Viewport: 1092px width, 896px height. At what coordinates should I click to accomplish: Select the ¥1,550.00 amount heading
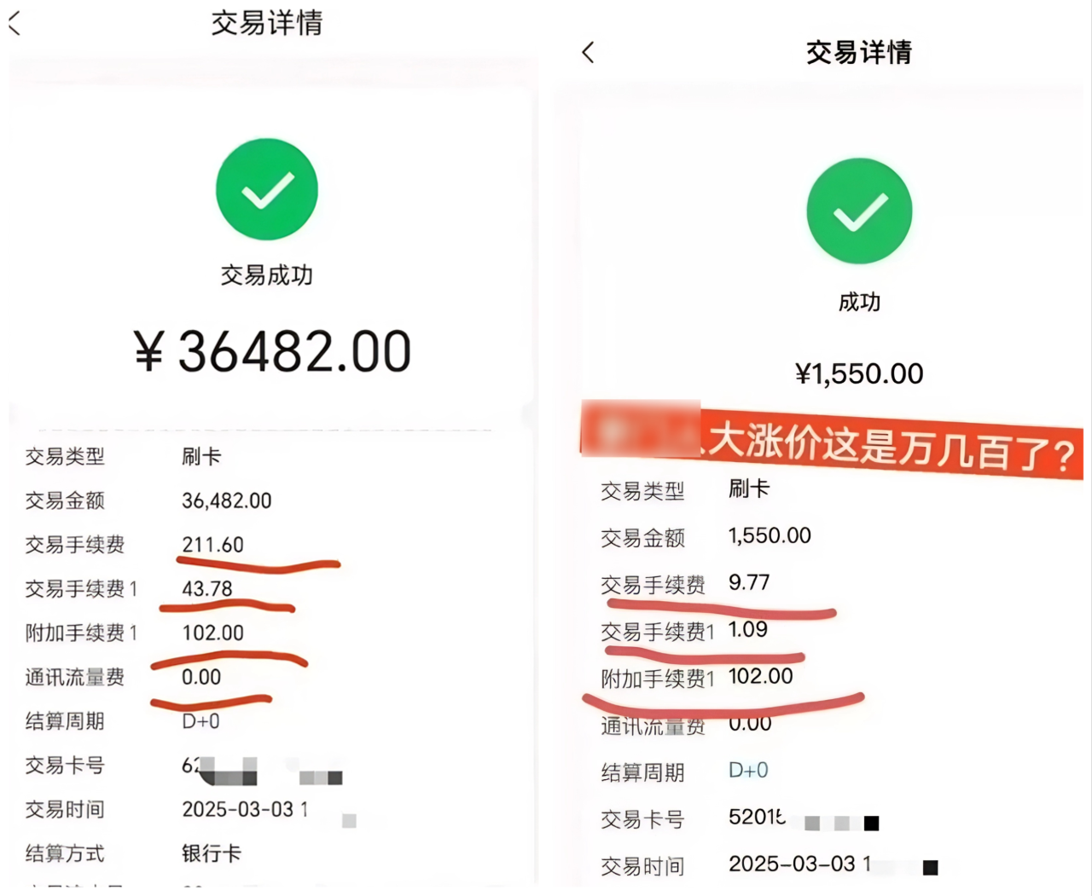[859, 373]
